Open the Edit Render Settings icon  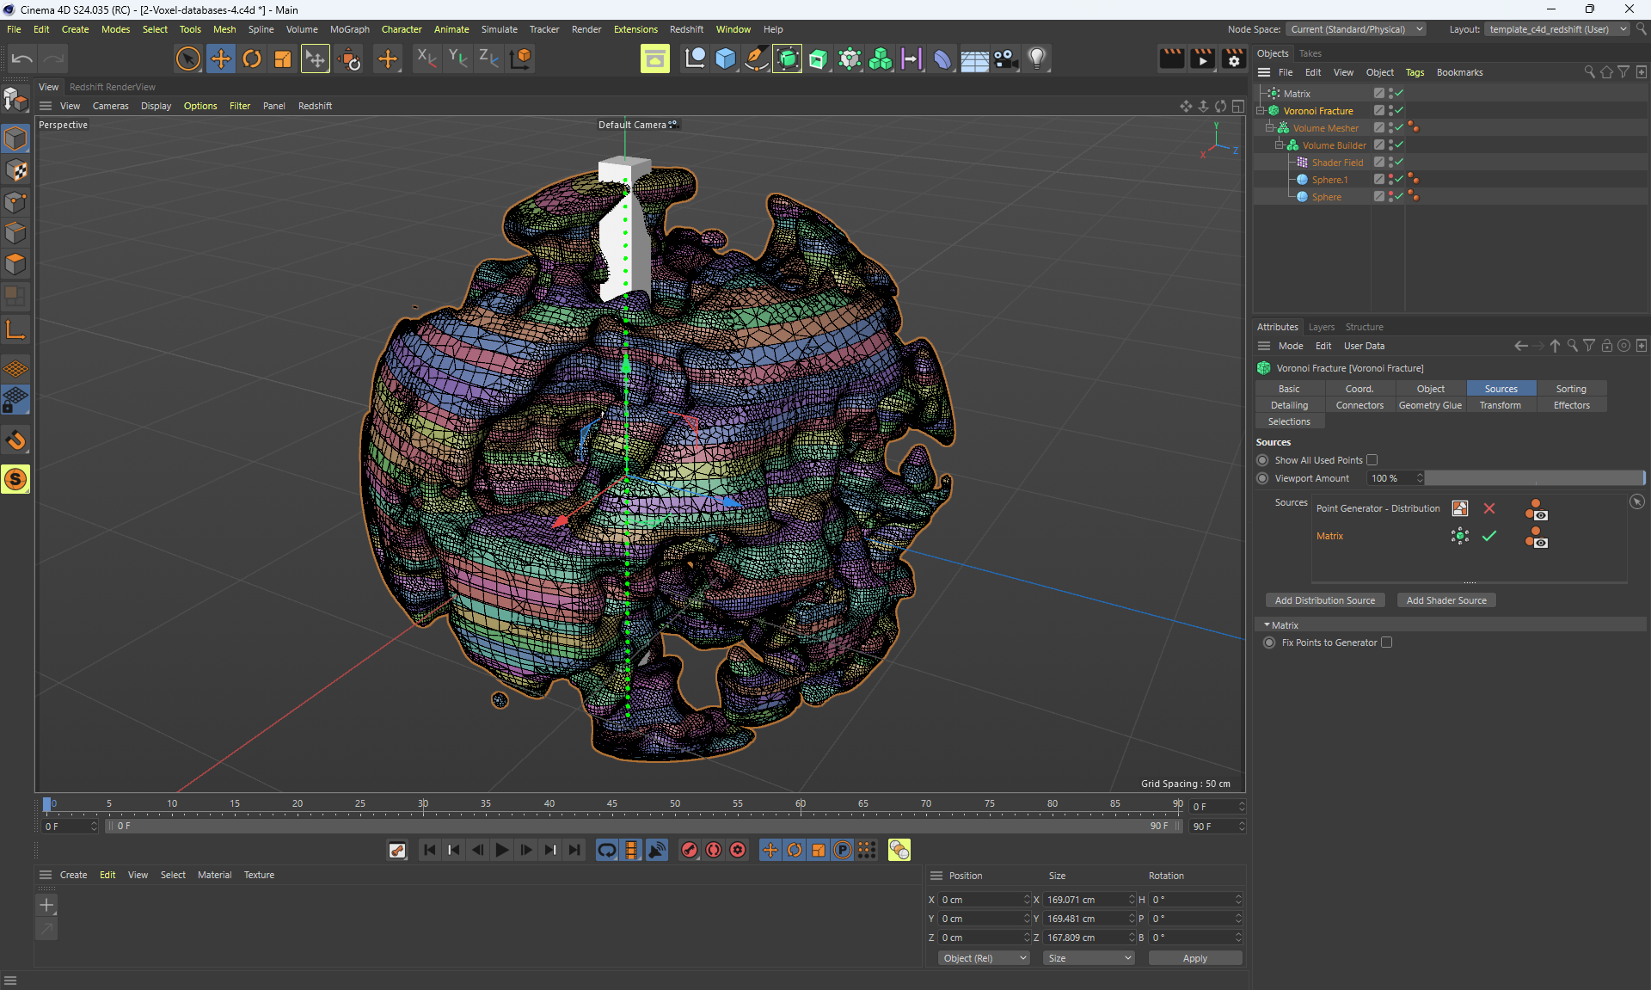point(1234,58)
